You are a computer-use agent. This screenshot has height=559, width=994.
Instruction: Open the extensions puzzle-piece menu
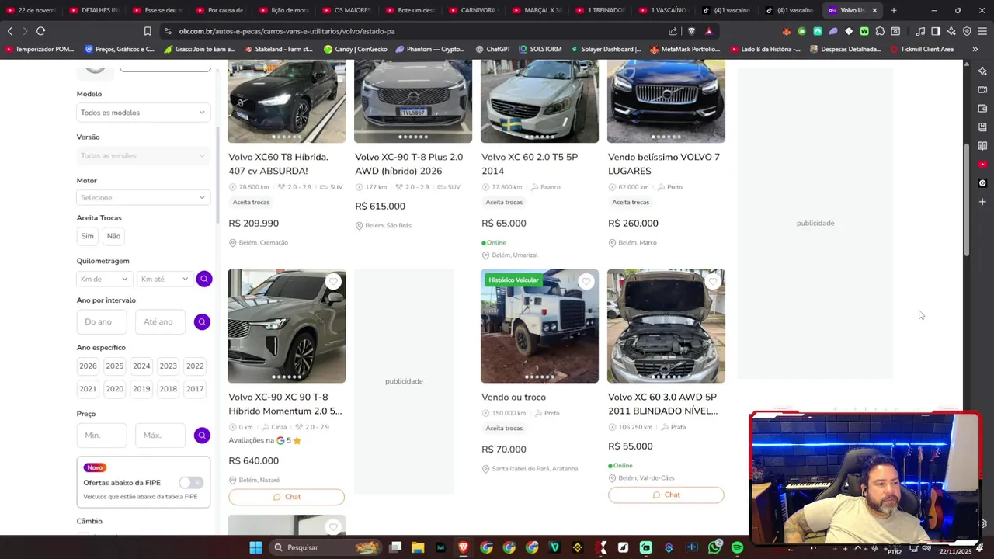tap(880, 31)
